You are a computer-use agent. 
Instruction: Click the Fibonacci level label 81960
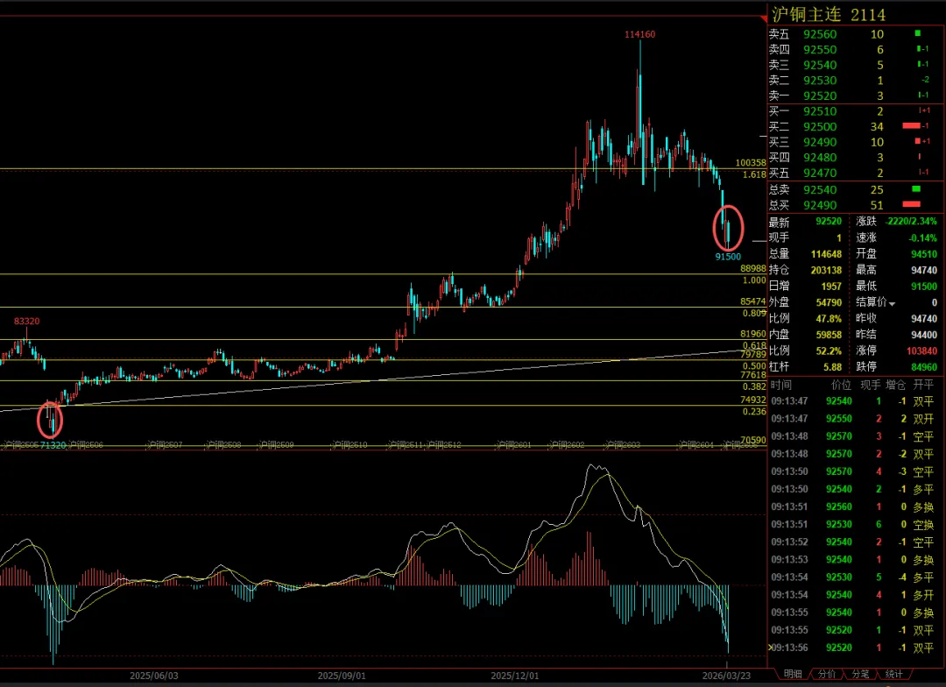tap(753, 334)
